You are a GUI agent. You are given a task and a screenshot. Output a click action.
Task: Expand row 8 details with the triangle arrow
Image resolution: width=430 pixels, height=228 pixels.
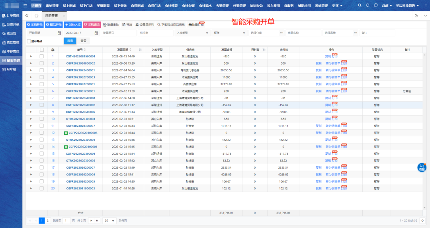pyautogui.click(x=31, y=105)
